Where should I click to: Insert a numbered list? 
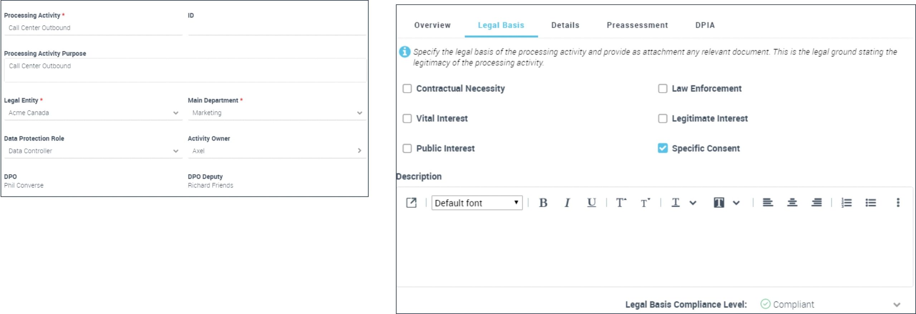[846, 203]
